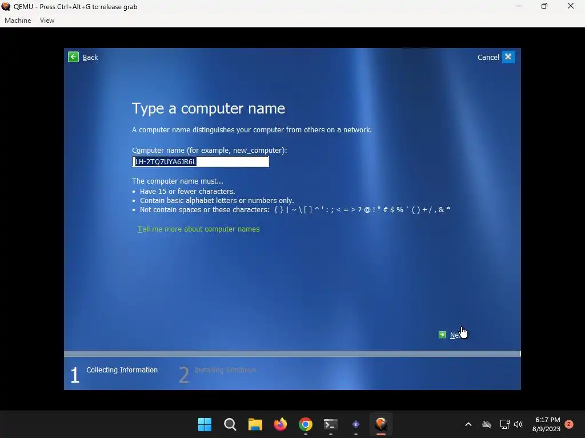The width and height of the screenshot is (585, 438).
Task: Minimize the QEMU window
Action: click(x=519, y=6)
